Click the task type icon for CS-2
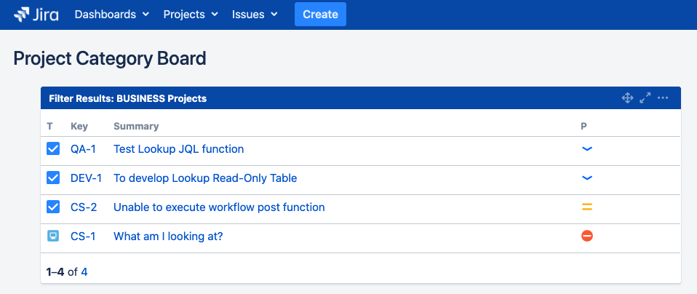The width and height of the screenshot is (697, 294). (52, 207)
